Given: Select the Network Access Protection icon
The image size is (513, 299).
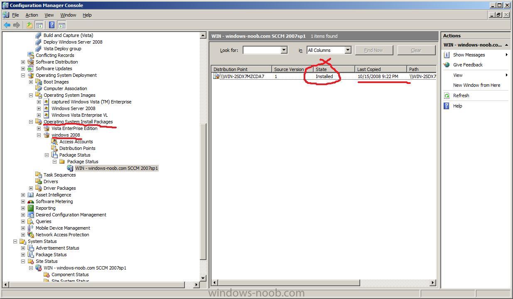Looking at the screenshot, I should (31, 235).
